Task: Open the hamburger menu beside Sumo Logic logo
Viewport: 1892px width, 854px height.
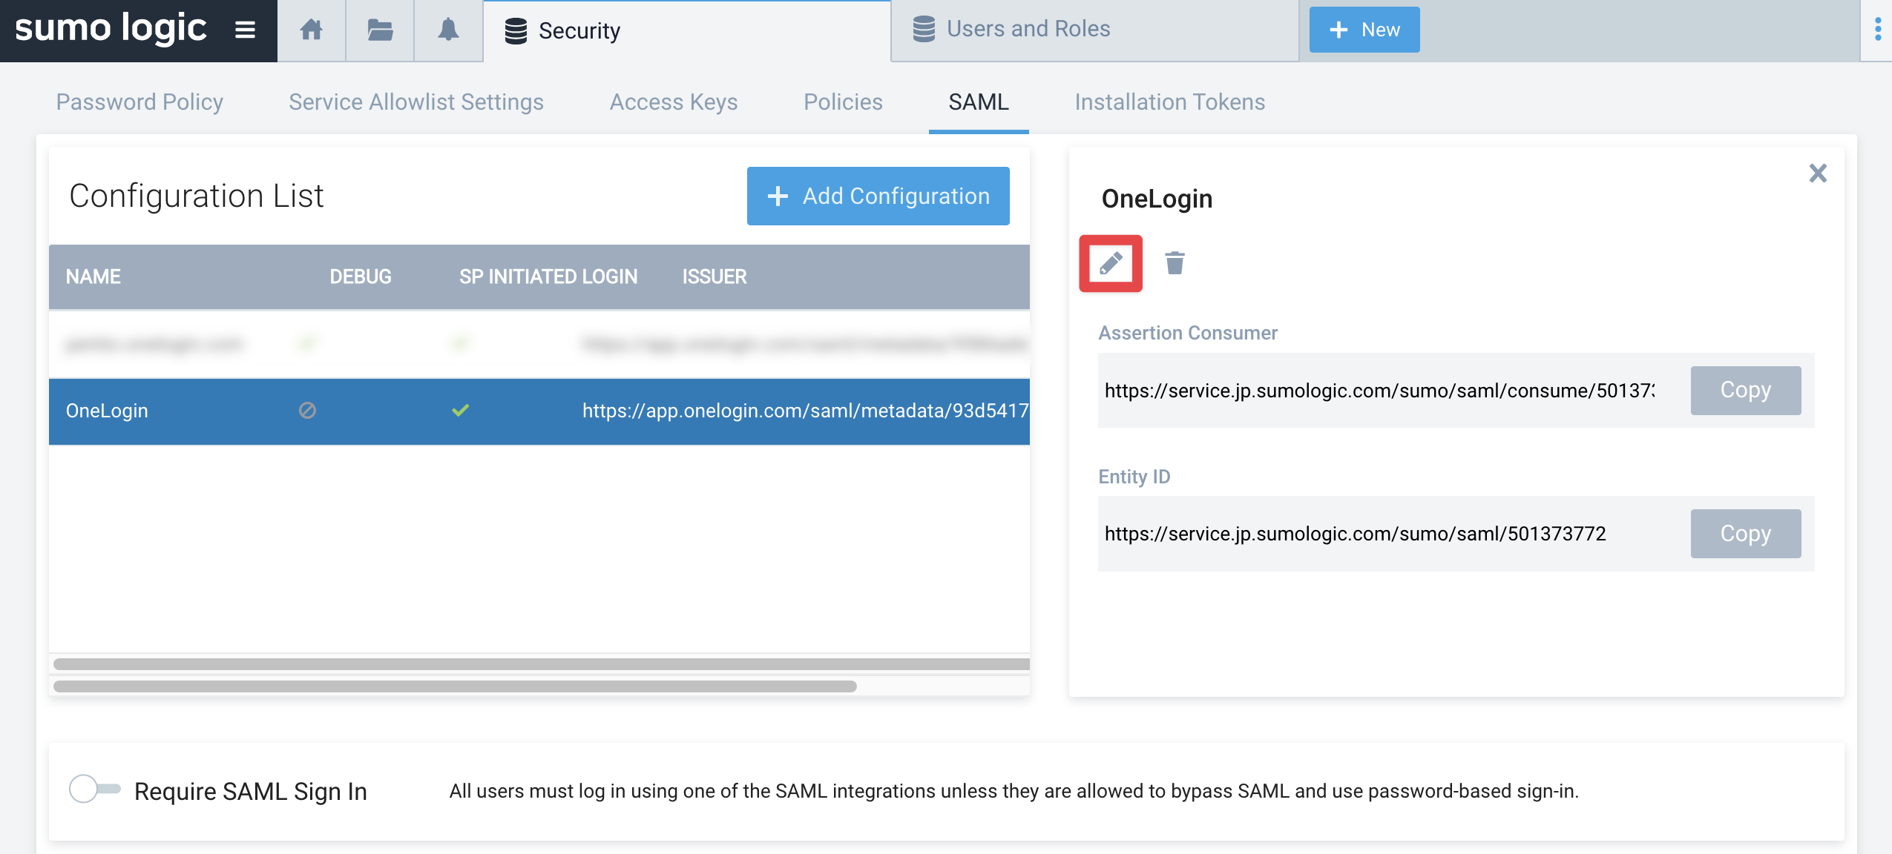Action: coord(246,30)
